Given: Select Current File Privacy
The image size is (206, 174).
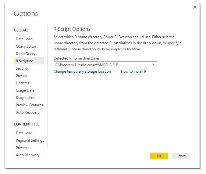Looking at the screenshot, I should (21, 148).
